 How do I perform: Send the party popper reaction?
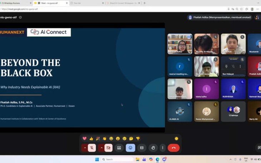coord(98,138)
